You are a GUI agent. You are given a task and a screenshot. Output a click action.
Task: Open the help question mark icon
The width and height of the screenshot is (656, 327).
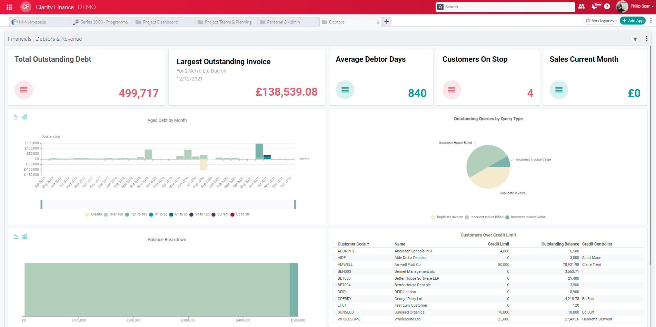click(x=607, y=6)
